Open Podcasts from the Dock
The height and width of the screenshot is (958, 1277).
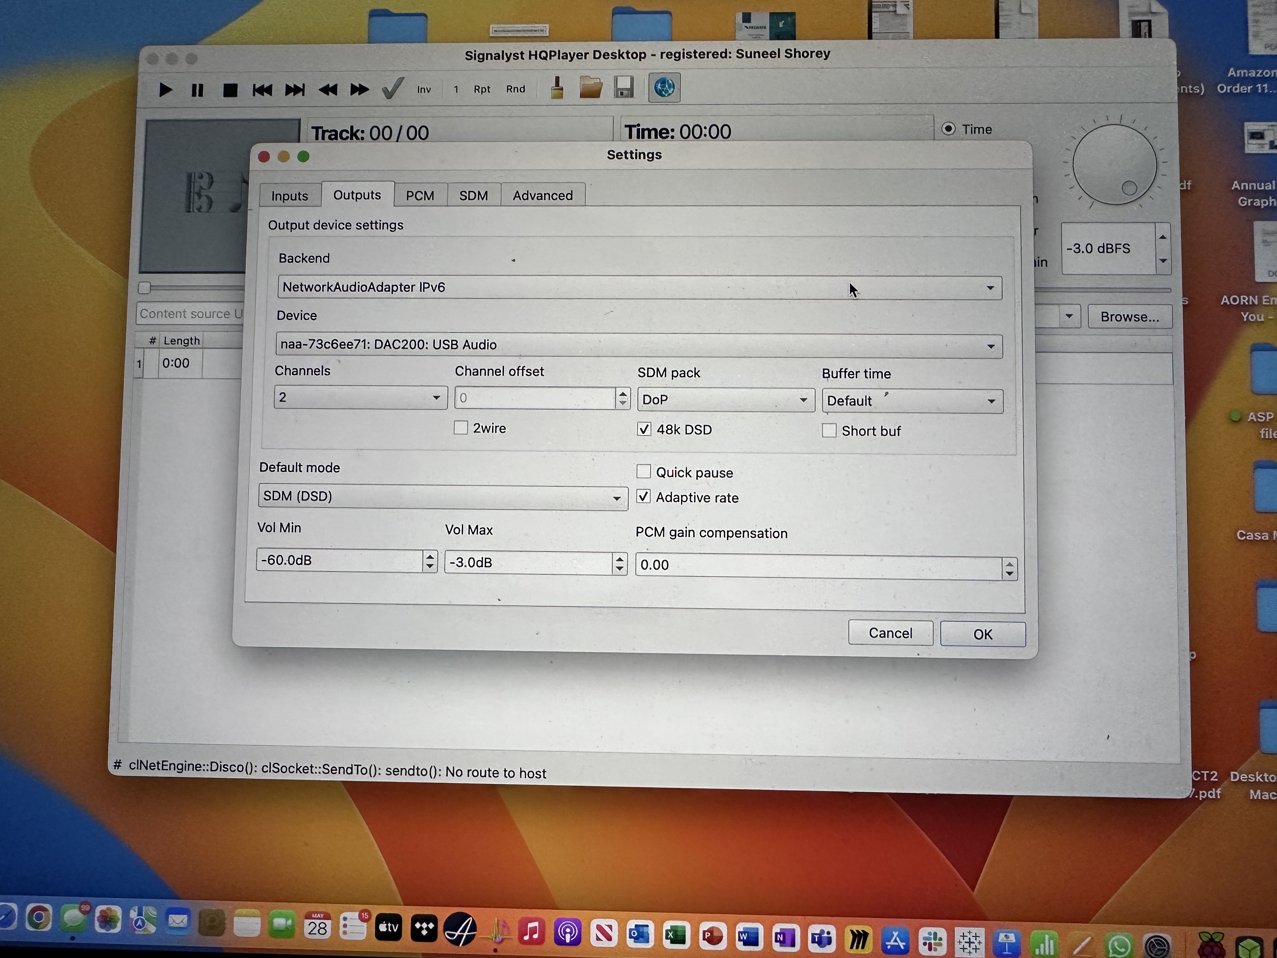pyautogui.click(x=568, y=932)
